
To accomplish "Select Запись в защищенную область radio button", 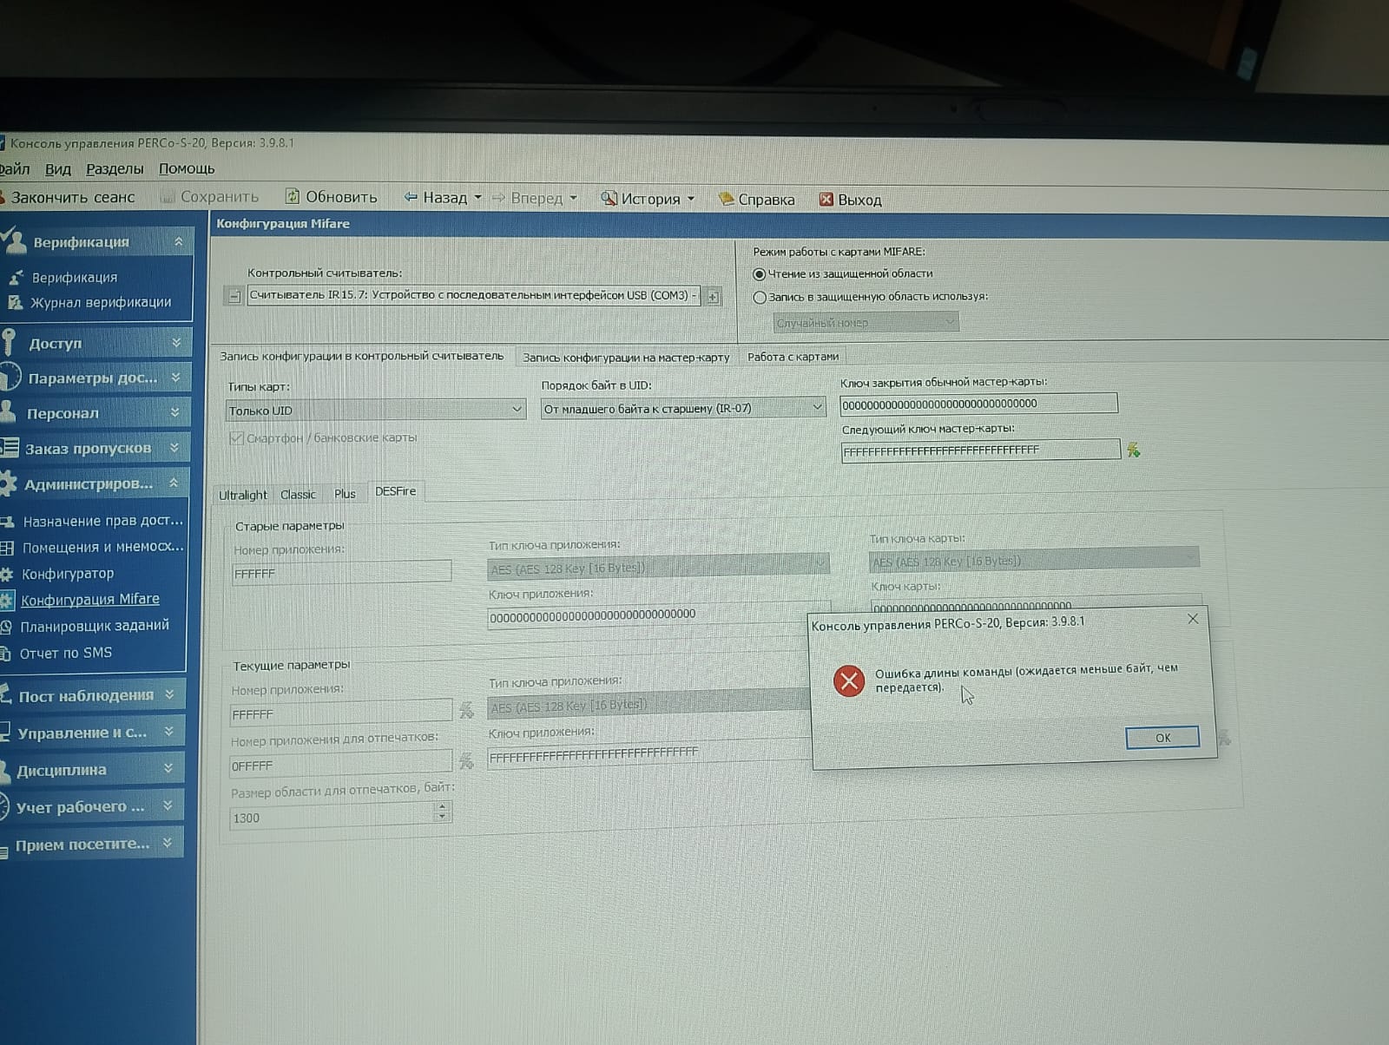I will pyautogui.click(x=760, y=298).
